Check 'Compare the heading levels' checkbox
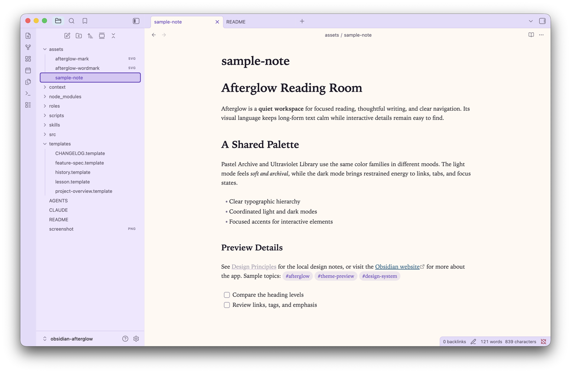571x373 pixels. 227,295
